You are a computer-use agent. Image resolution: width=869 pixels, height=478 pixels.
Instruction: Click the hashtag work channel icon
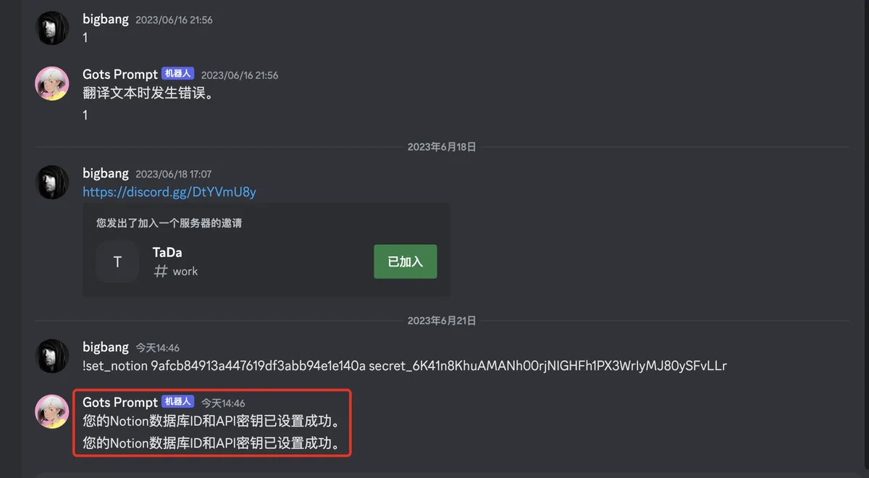point(161,272)
